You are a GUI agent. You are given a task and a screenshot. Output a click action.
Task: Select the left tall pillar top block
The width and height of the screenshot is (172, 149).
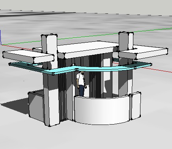(x=49, y=44)
